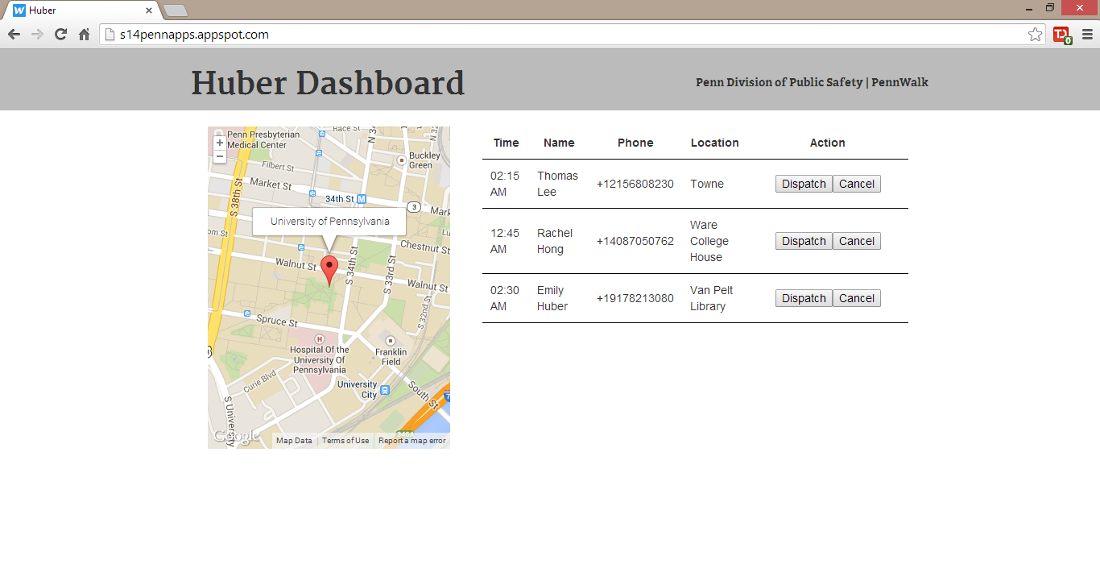Click the red map marker pin
Screen dimensions: 1100x585
[x=329, y=270]
